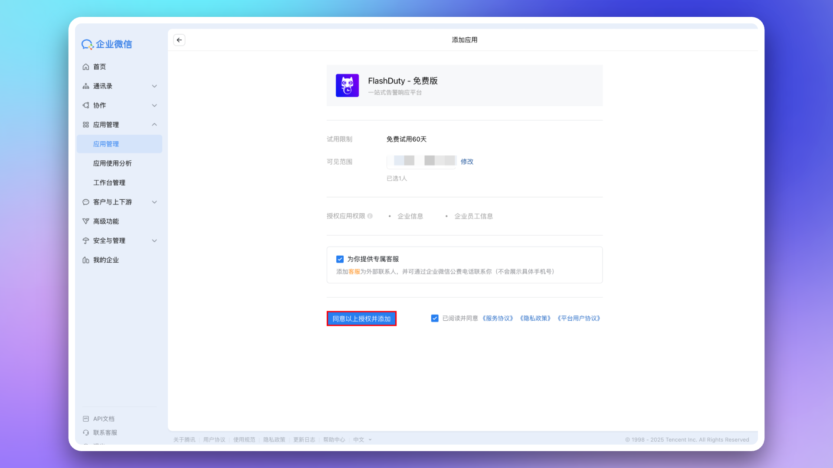Click the 联系客服 headset icon
833x468 pixels.
point(86,432)
